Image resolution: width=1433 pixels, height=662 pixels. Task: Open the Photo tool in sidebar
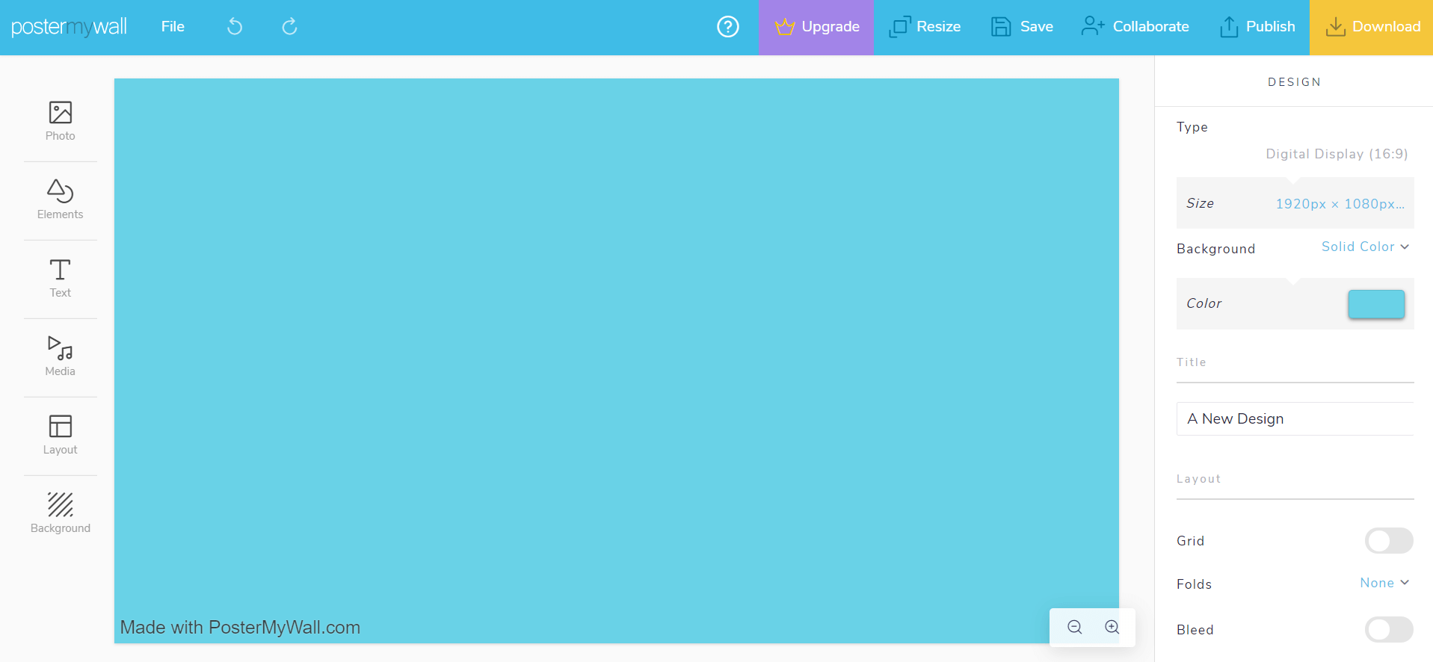60,122
